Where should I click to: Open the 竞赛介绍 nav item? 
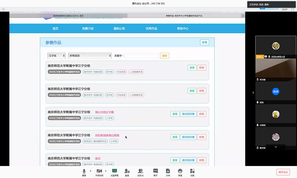click(88, 28)
